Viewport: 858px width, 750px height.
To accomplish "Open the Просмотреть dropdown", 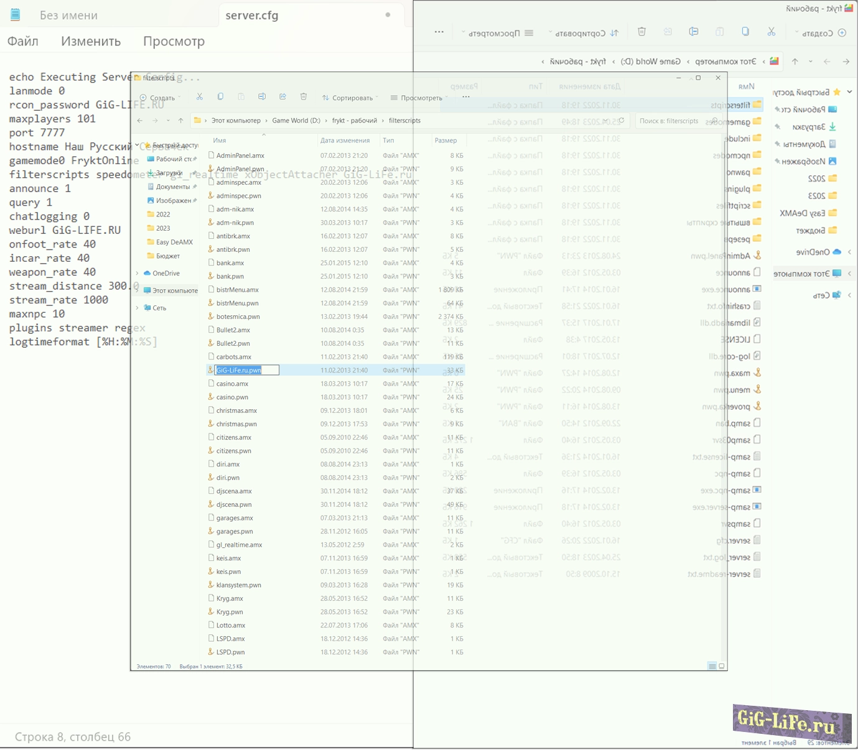I will (x=419, y=98).
